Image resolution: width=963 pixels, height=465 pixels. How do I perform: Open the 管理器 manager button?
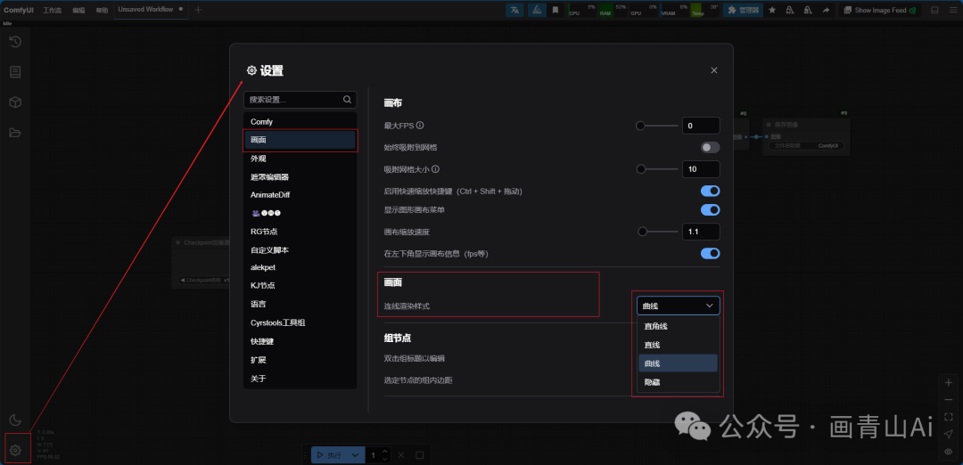[743, 10]
